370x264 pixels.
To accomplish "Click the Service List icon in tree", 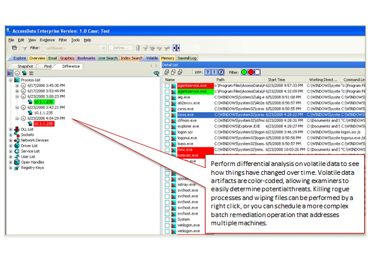I will pyautogui.click(x=17, y=151).
